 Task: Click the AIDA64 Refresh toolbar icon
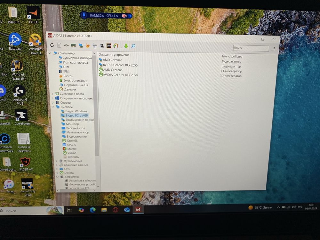pyautogui.click(x=52, y=45)
